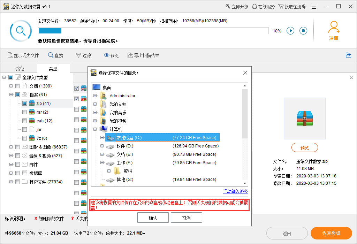This screenshot has height=244, width=357.
Task: Switch to the 类型 tab
Action: (53, 68)
